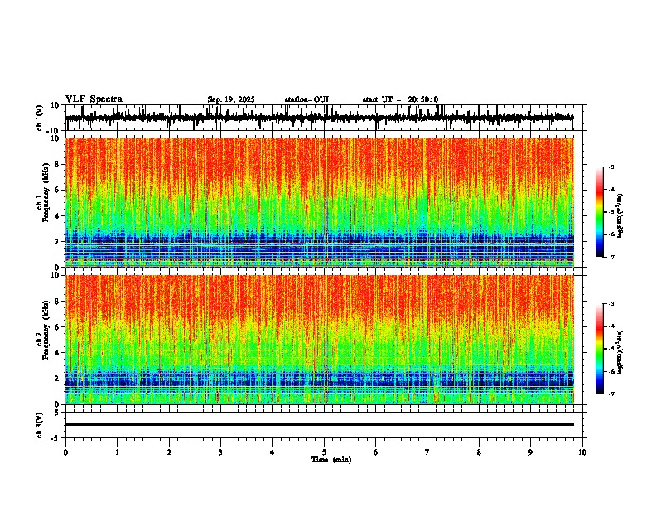Click the "start UT = 20:50: 0" text

click(x=400, y=99)
